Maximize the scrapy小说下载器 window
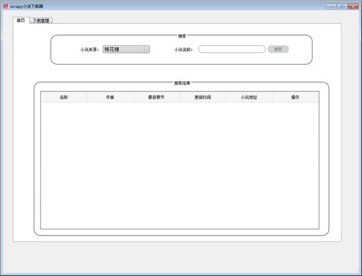This screenshot has width=362, height=276. coord(342,6)
